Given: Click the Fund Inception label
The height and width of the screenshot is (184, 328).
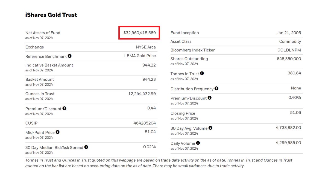Looking at the screenshot, I should coord(185,33).
